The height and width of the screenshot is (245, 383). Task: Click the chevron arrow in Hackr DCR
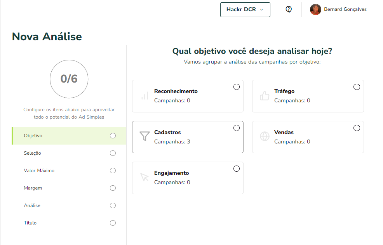pyautogui.click(x=261, y=10)
